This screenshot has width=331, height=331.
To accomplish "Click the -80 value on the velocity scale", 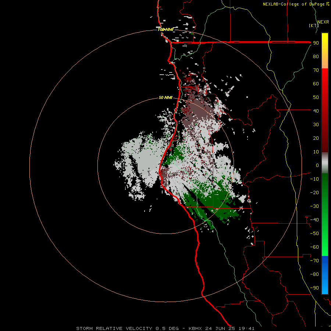I will tap(314, 274).
